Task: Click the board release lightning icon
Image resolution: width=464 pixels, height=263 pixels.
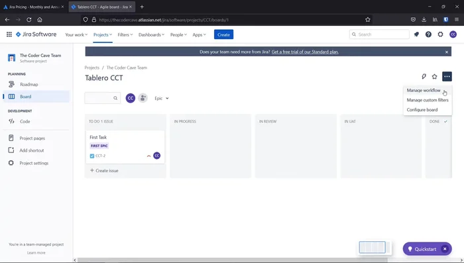Action: tap(424, 77)
